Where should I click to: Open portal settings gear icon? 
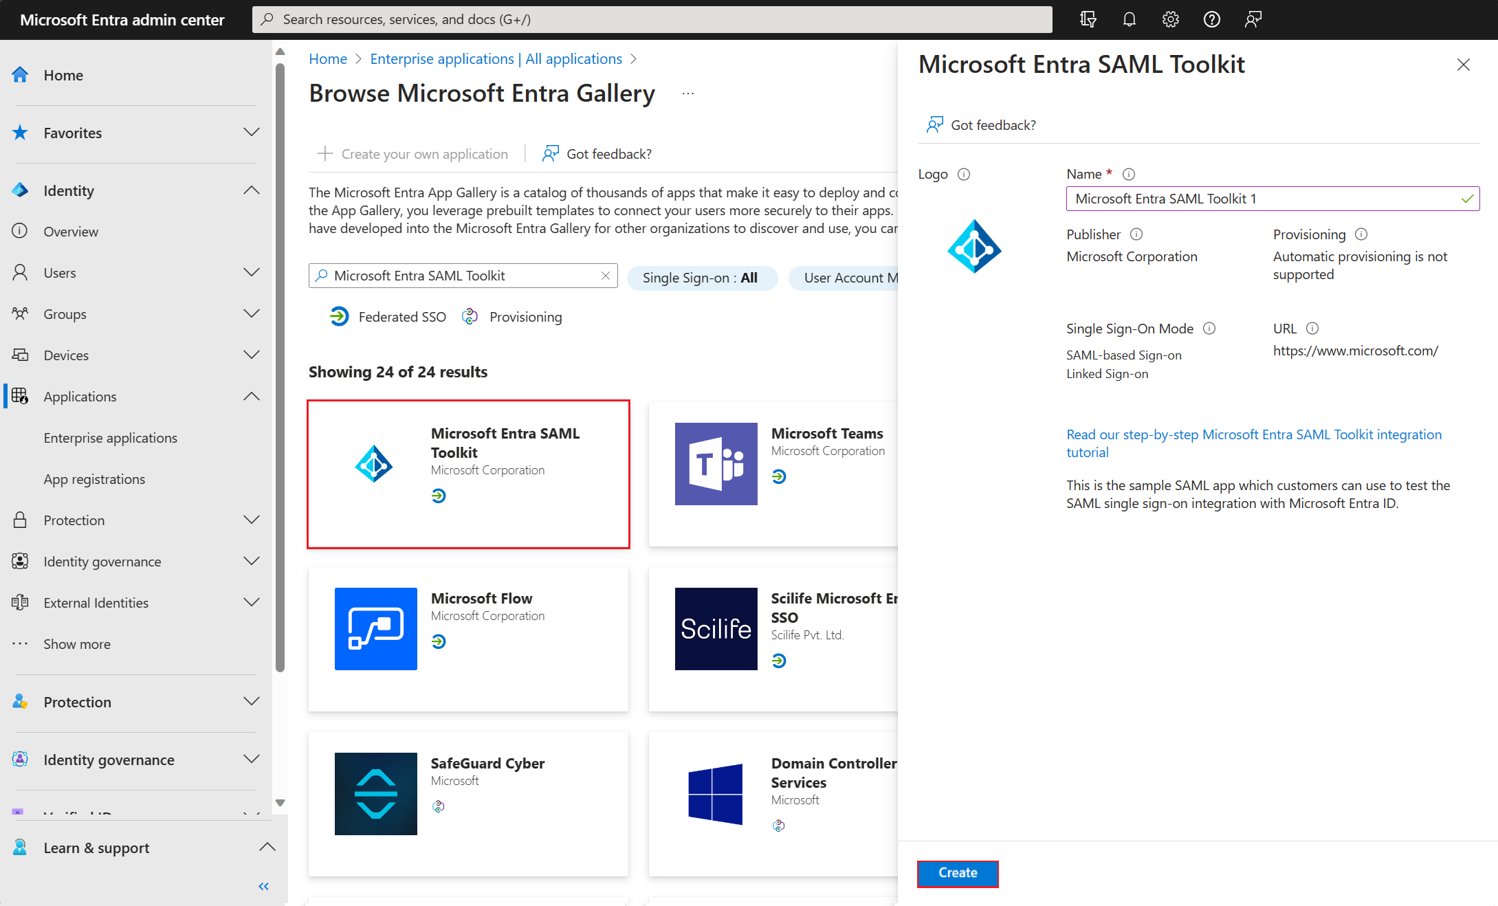tap(1170, 19)
